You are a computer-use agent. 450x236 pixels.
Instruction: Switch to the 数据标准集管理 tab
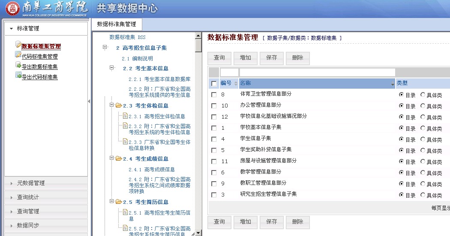click(116, 24)
